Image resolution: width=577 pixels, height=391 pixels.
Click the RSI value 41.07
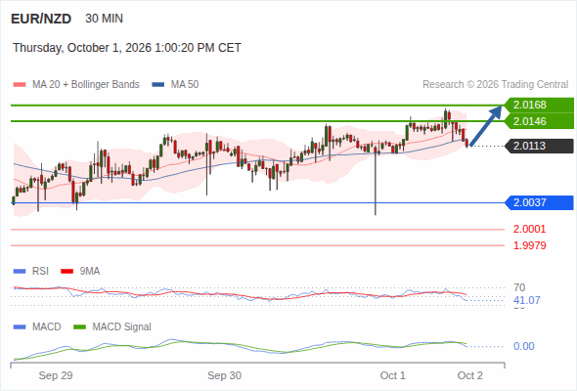527,300
